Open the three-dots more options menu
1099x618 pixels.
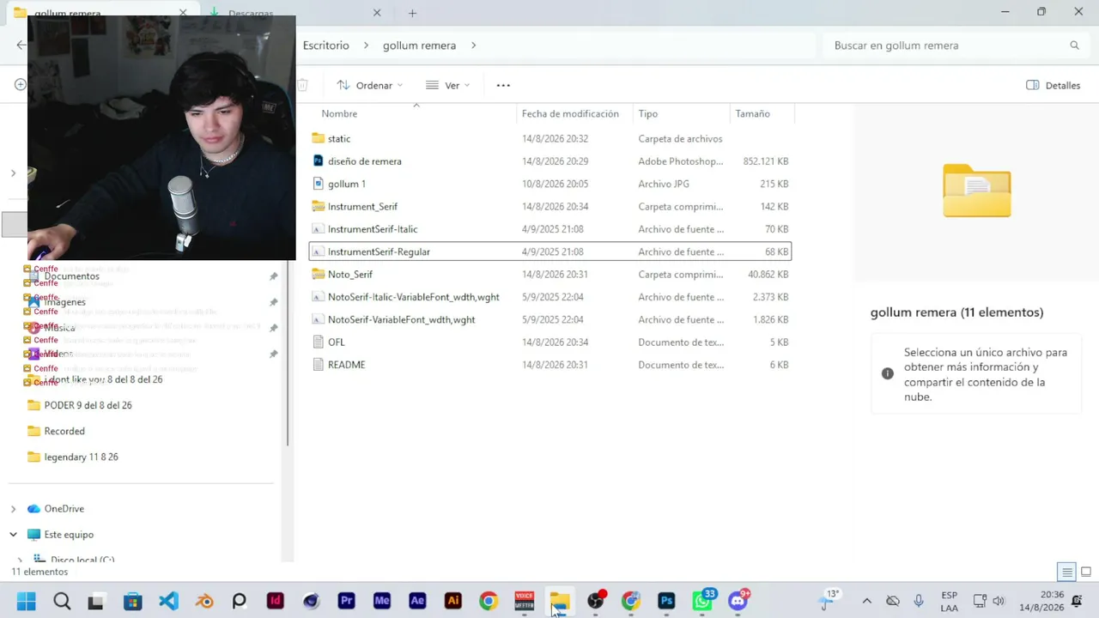coord(503,85)
